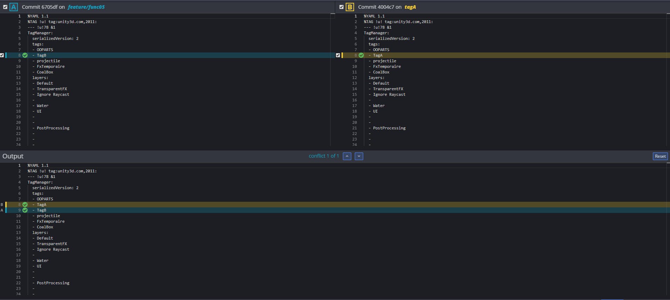Screen dimensions: 670x300
Task: Click '- FxTemporaire' line in Output
Action: pyautogui.click(x=48, y=221)
